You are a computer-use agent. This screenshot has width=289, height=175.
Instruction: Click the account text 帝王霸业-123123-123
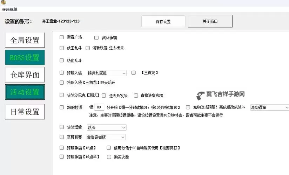point(61,21)
